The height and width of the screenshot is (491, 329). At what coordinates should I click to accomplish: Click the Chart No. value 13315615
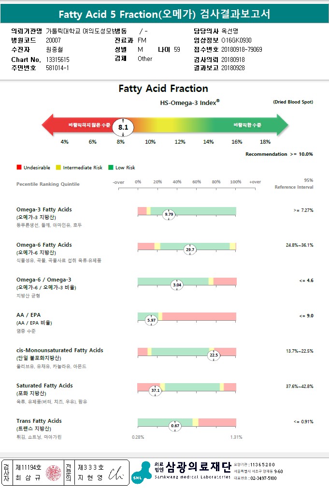57,59
